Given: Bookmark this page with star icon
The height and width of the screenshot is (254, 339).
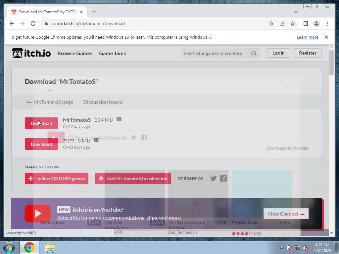Looking at the screenshot, I should coord(293,23).
